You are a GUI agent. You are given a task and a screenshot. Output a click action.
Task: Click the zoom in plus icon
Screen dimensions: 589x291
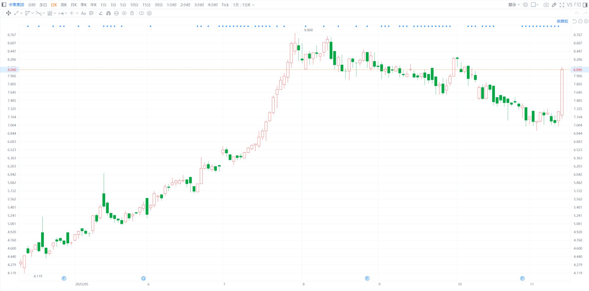[x=586, y=21]
